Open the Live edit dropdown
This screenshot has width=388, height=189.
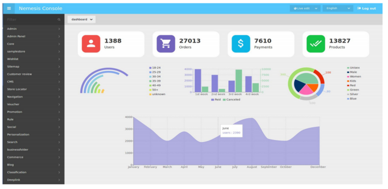305,9
